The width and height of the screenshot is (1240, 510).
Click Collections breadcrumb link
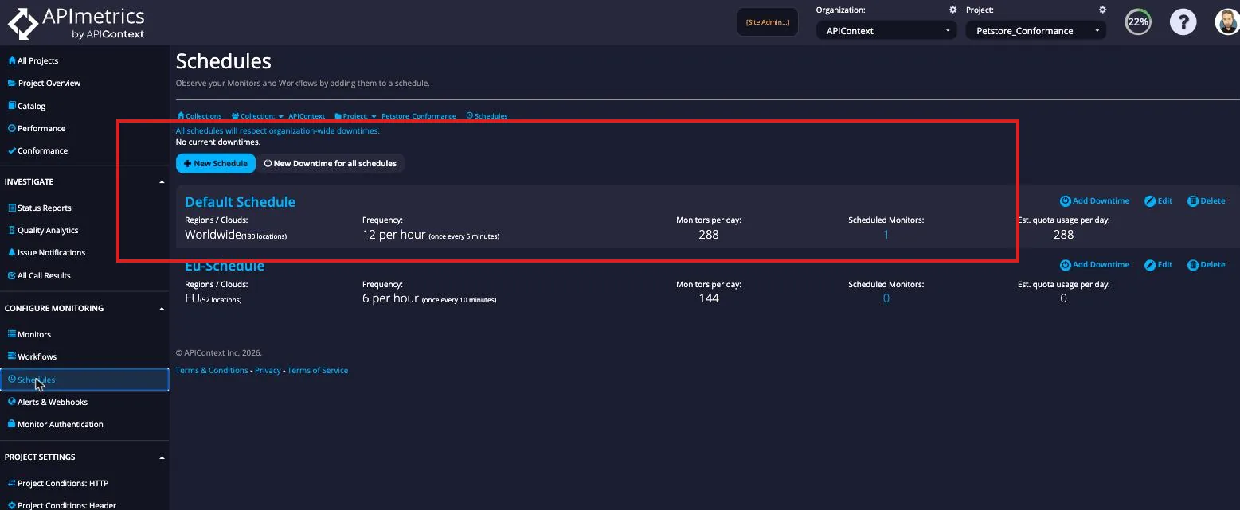(199, 116)
